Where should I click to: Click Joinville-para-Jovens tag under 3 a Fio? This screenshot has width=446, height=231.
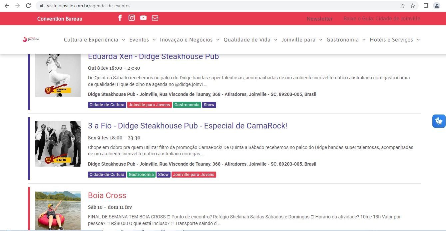(194, 175)
